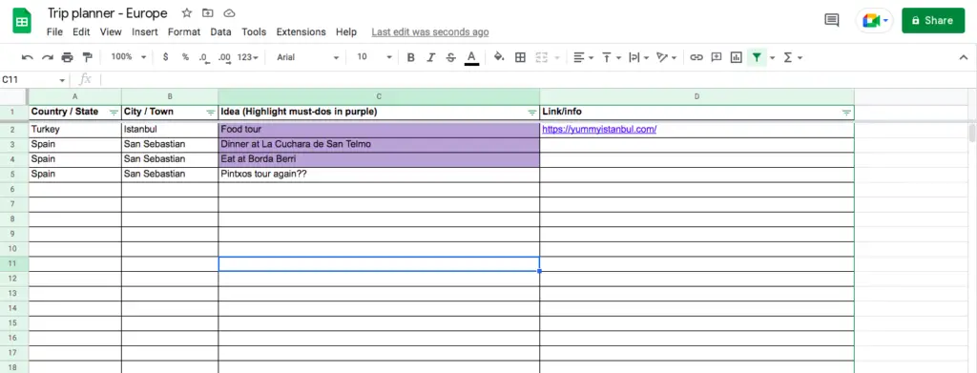Click the Sheets home logo
Image resolution: width=977 pixels, height=373 pixels.
22,21
